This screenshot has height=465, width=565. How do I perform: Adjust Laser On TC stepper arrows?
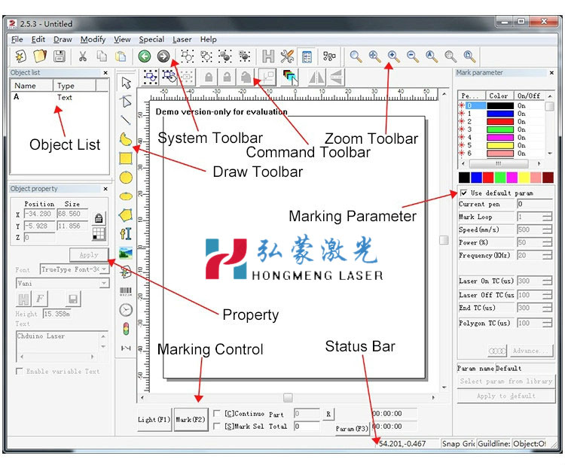tap(547, 281)
